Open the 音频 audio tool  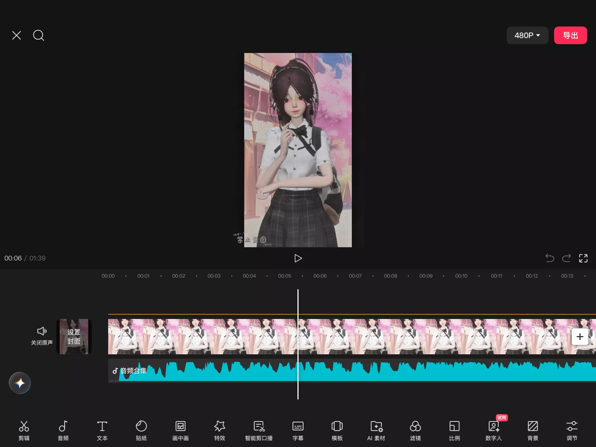pos(63,430)
